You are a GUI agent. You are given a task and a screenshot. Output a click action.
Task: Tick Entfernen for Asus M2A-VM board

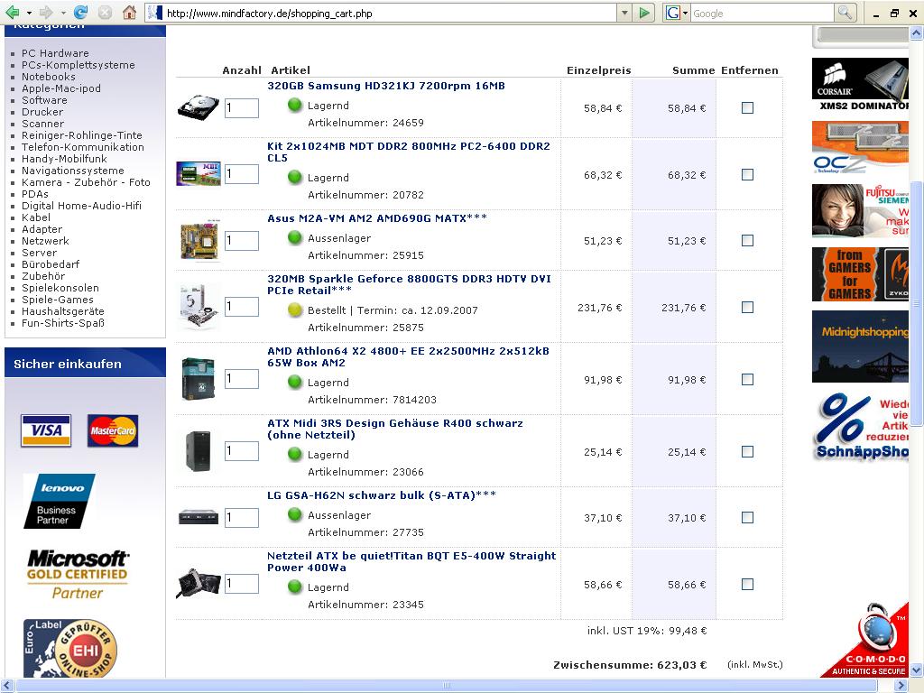click(747, 240)
